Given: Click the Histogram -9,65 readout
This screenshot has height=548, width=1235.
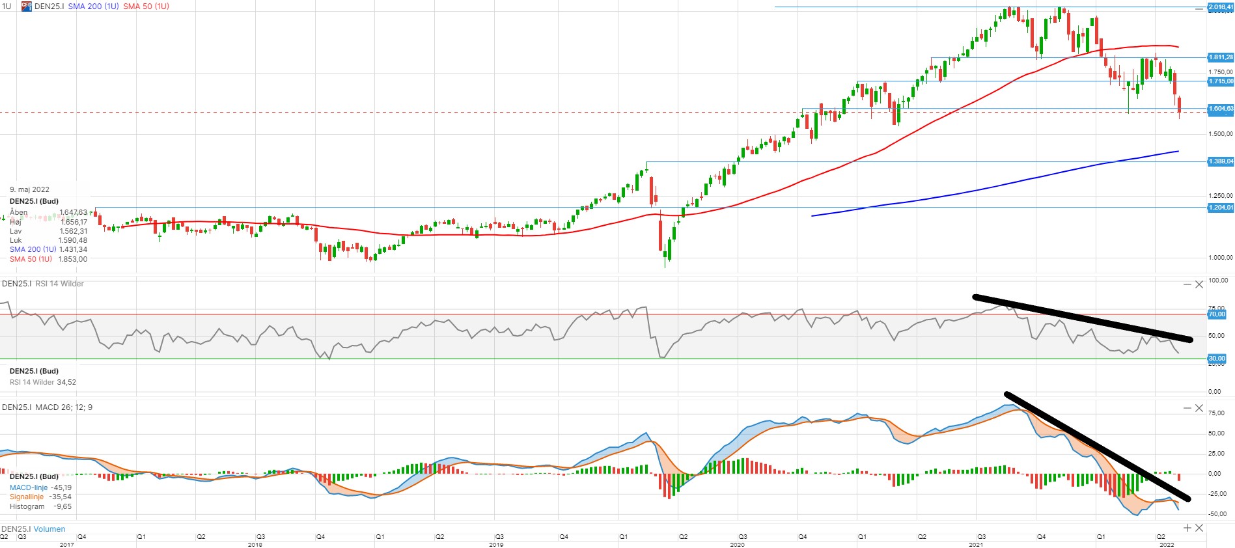Looking at the screenshot, I should [40, 506].
